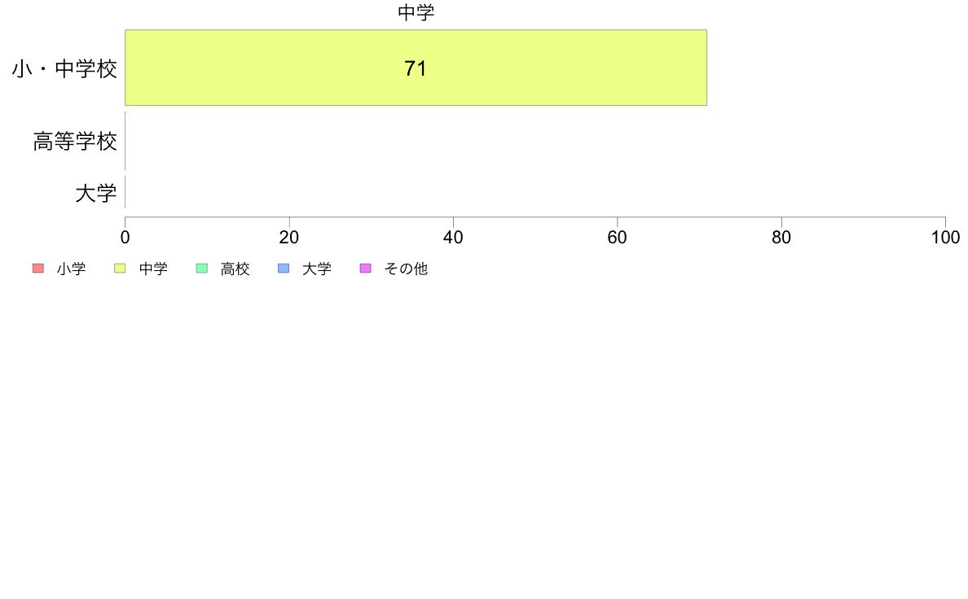Click the yellow bar showing 71

(x=416, y=68)
